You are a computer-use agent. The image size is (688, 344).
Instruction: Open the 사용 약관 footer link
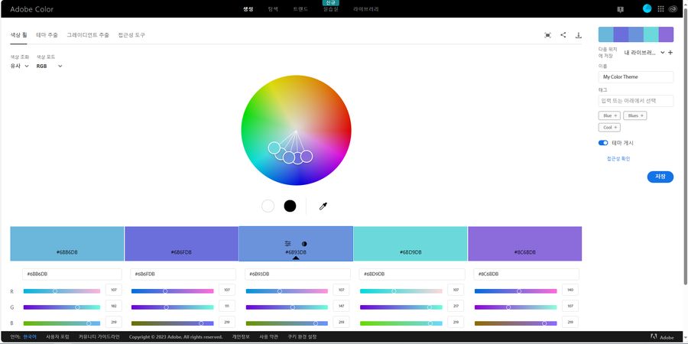(269, 337)
